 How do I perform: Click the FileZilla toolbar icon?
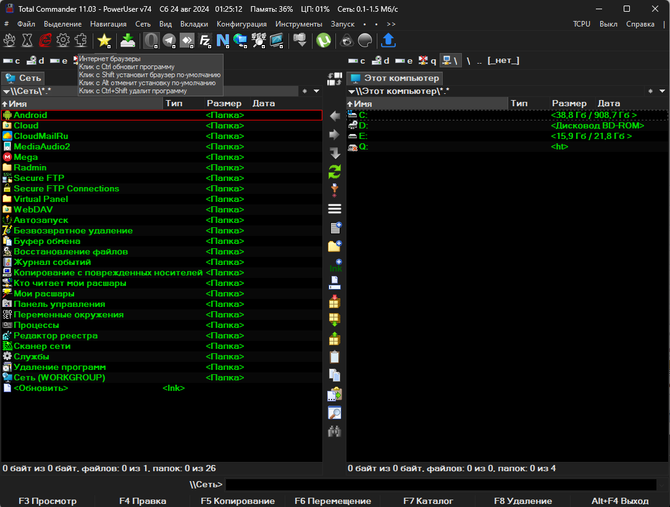coord(205,41)
